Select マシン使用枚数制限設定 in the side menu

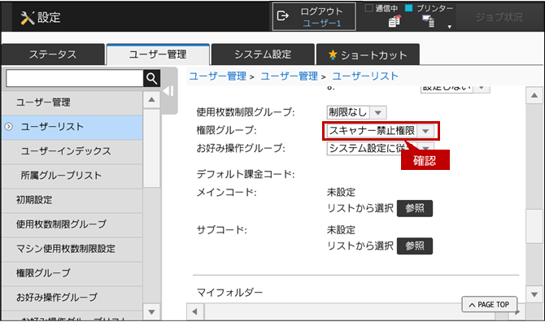pos(72,249)
